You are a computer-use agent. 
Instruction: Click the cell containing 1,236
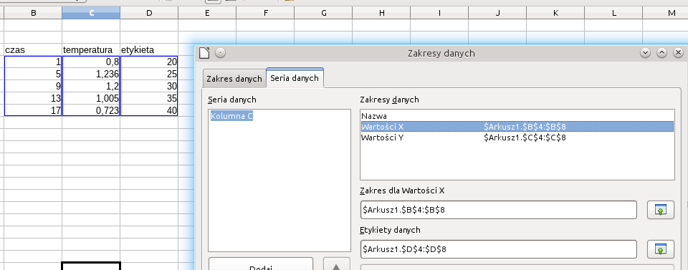click(x=91, y=74)
